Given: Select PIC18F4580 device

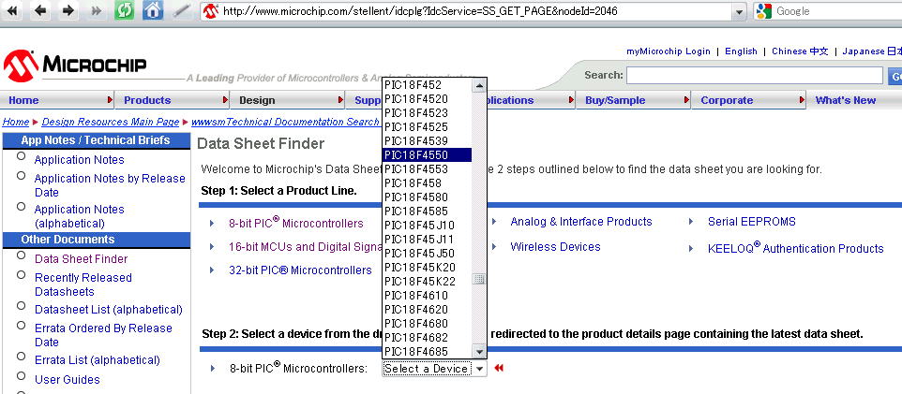Looking at the screenshot, I should tap(427, 197).
